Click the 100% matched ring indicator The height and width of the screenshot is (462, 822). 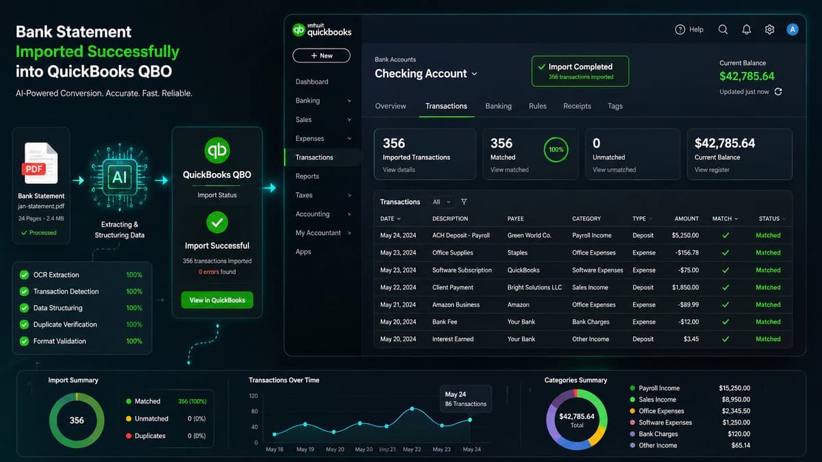556,150
